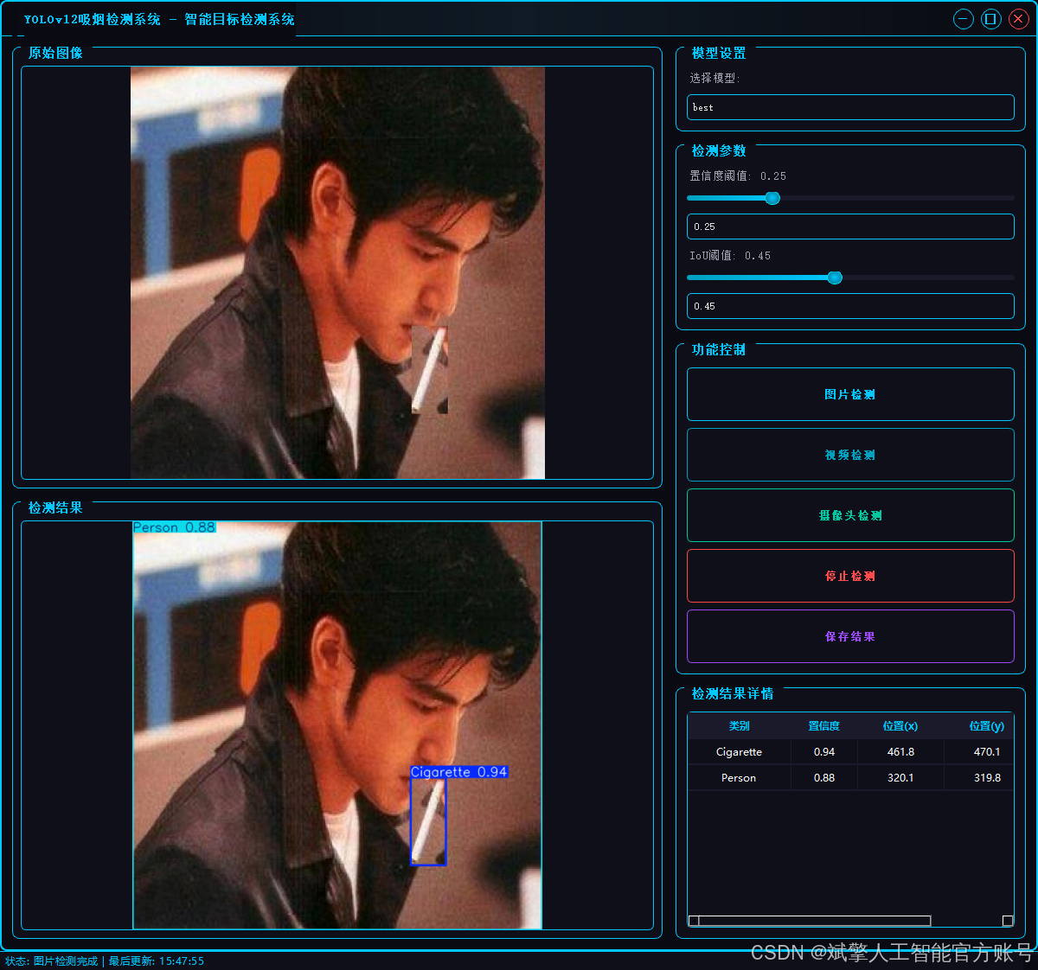Viewport: 1038px width, 970px height.
Task: Click the IoU value field showing 0.45
Action: pyautogui.click(x=850, y=306)
